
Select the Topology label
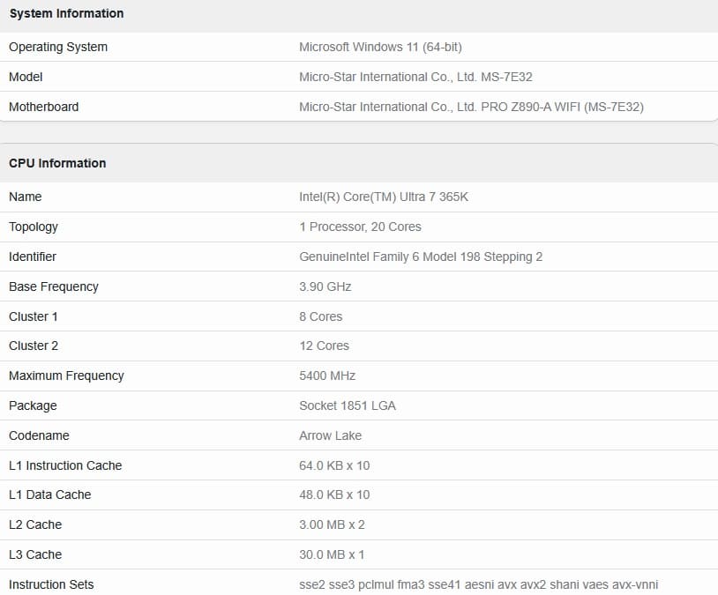pyautogui.click(x=34, y=227)
